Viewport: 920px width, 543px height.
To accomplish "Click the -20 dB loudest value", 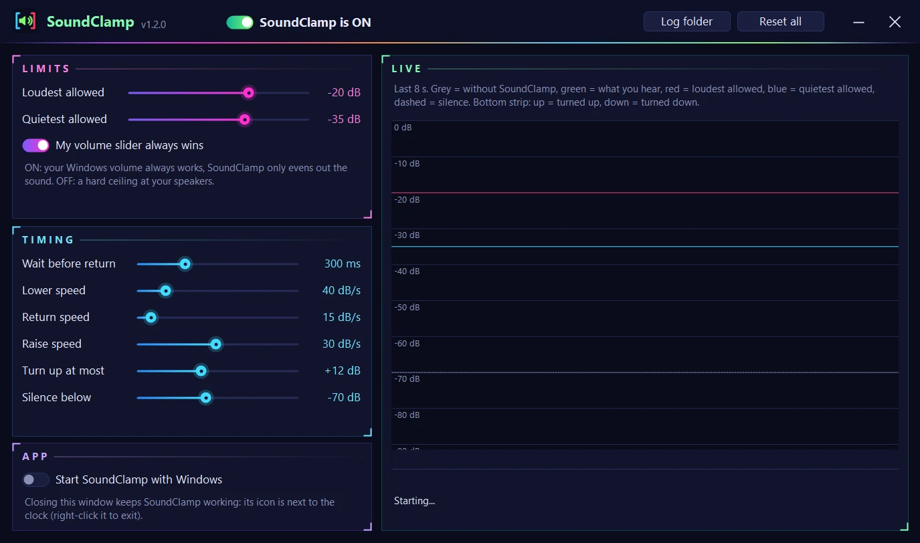I will tap(344, 92).
